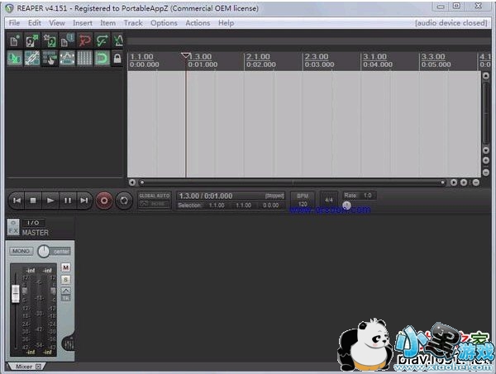Click the playback rate slider knob
This screenshot has width=496, height=374.
pos(346,206)
